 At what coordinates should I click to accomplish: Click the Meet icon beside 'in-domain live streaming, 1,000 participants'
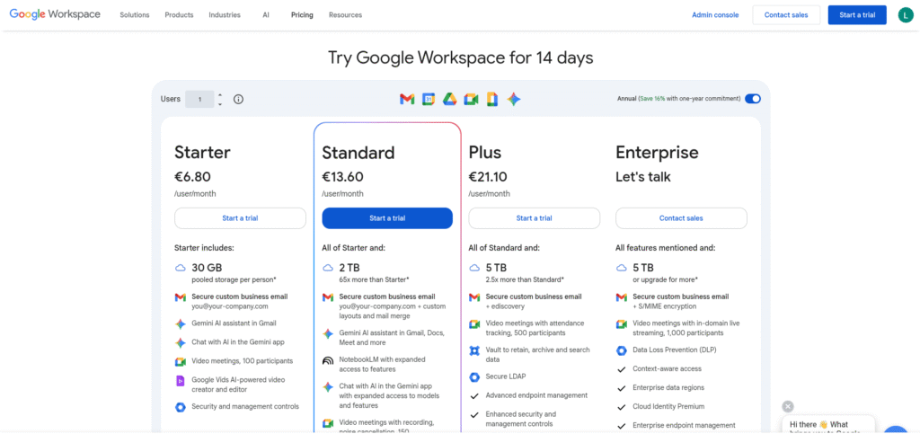coord(622,324)
